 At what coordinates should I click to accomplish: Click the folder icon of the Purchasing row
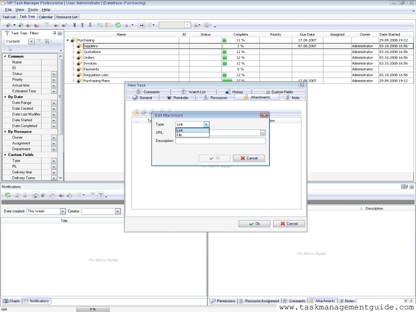[x=73, y=41]
